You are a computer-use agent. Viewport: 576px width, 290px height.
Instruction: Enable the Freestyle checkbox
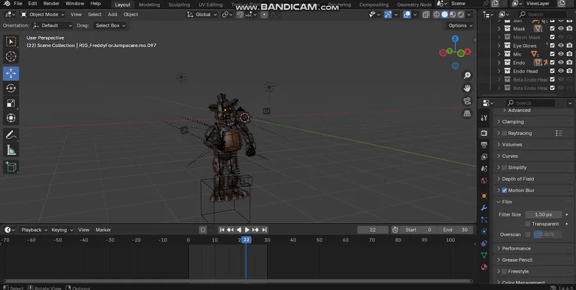(x=504, y=271)
